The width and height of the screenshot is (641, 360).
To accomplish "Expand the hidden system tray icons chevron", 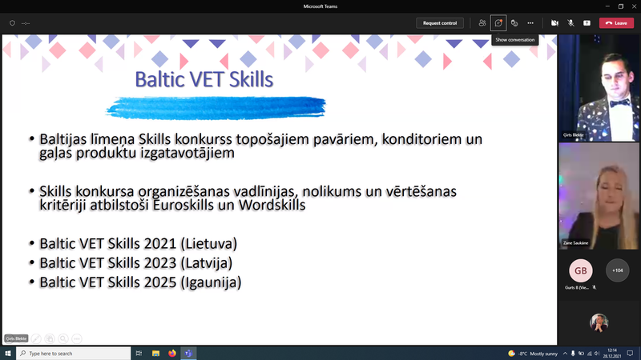I will pyautogui.click(x=565, y=354).
